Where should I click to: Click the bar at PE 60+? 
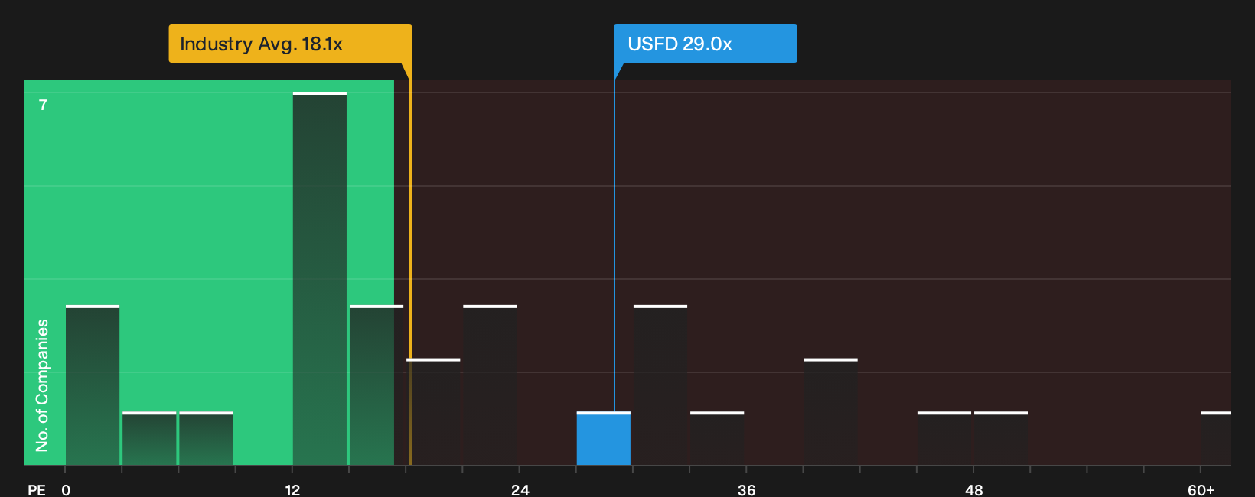coord(1216,438)
